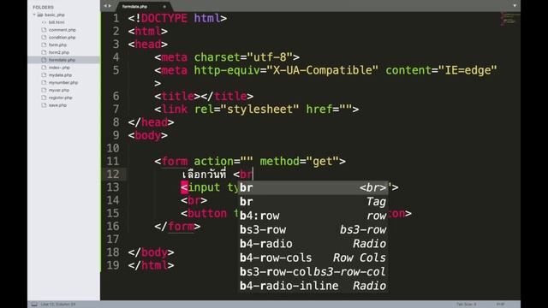Click the charset="utf-8" attribute text
Image resolution: width=548 pixels, height=308 pixels.
click(243, 57)
